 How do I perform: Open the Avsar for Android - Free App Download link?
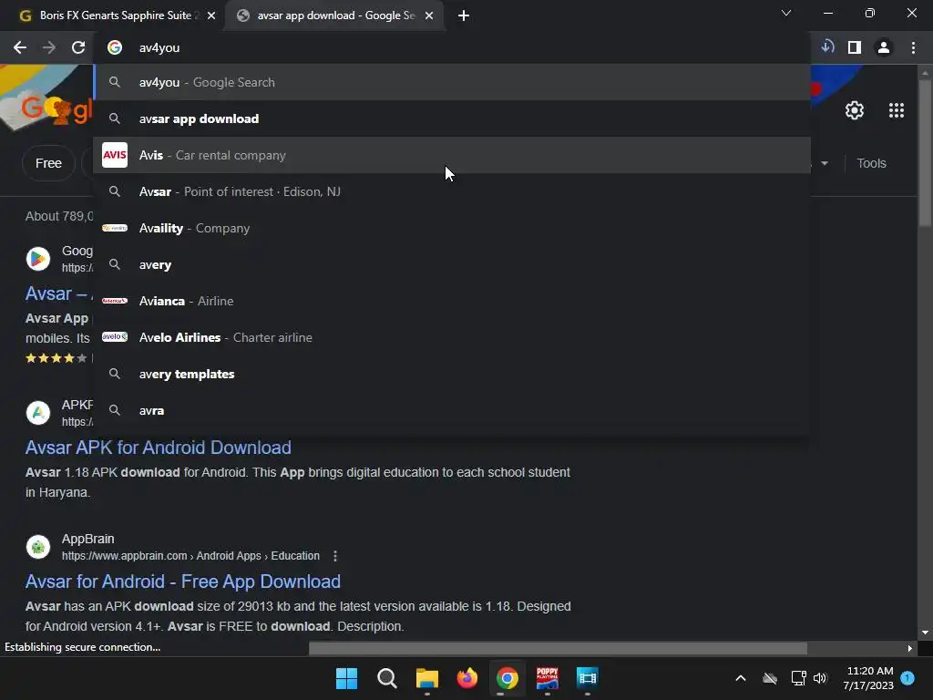182,582
